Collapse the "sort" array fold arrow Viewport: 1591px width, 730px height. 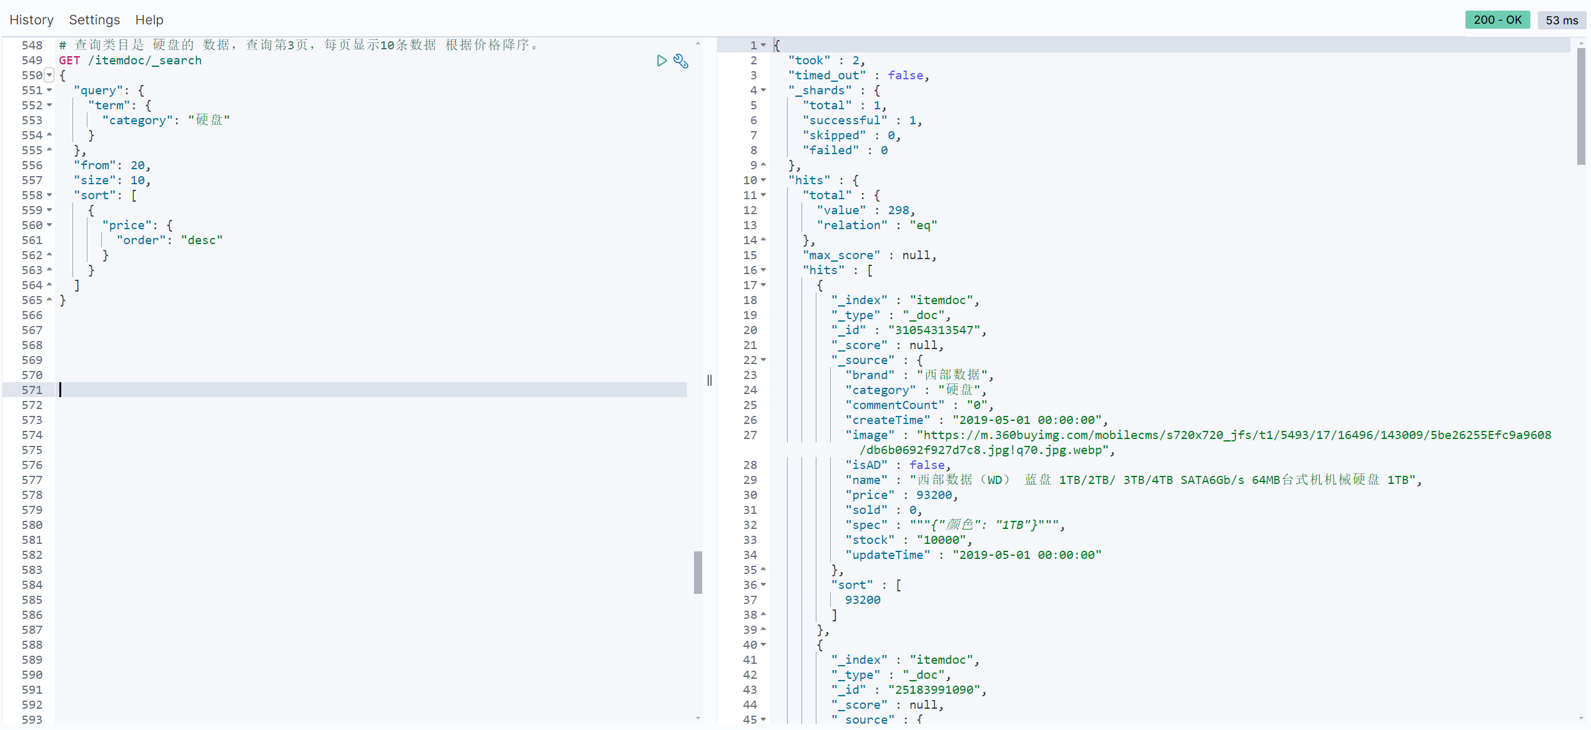tap(49, 195)
